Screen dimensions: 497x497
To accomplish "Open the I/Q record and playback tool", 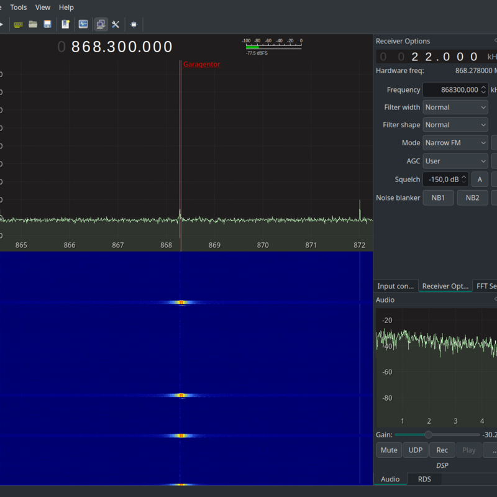I will [83, 24].
